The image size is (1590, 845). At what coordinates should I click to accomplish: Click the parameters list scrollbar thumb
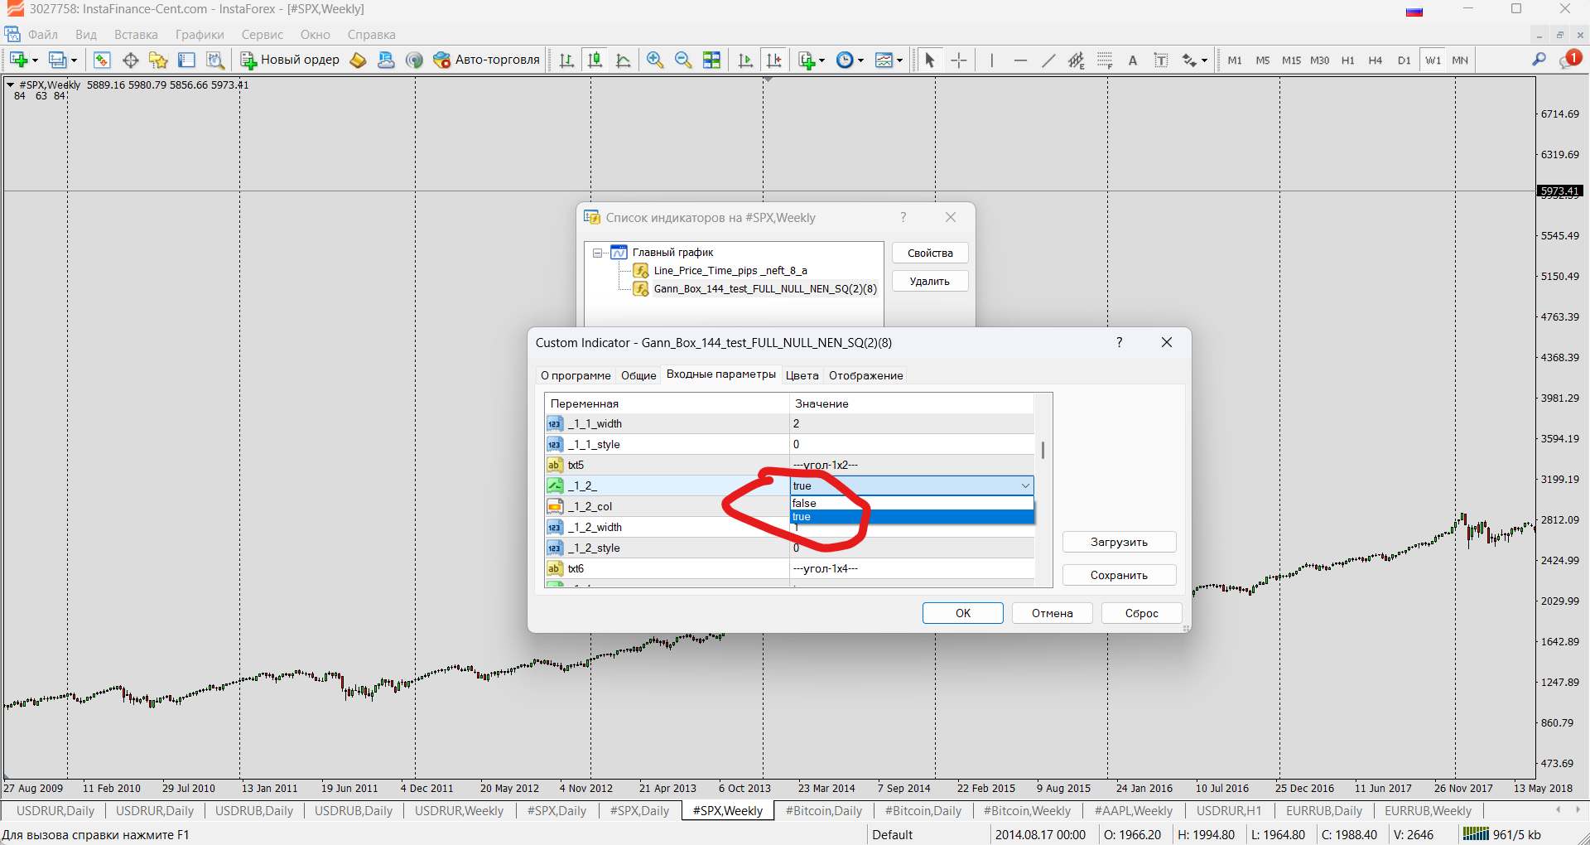point(1043,450)
